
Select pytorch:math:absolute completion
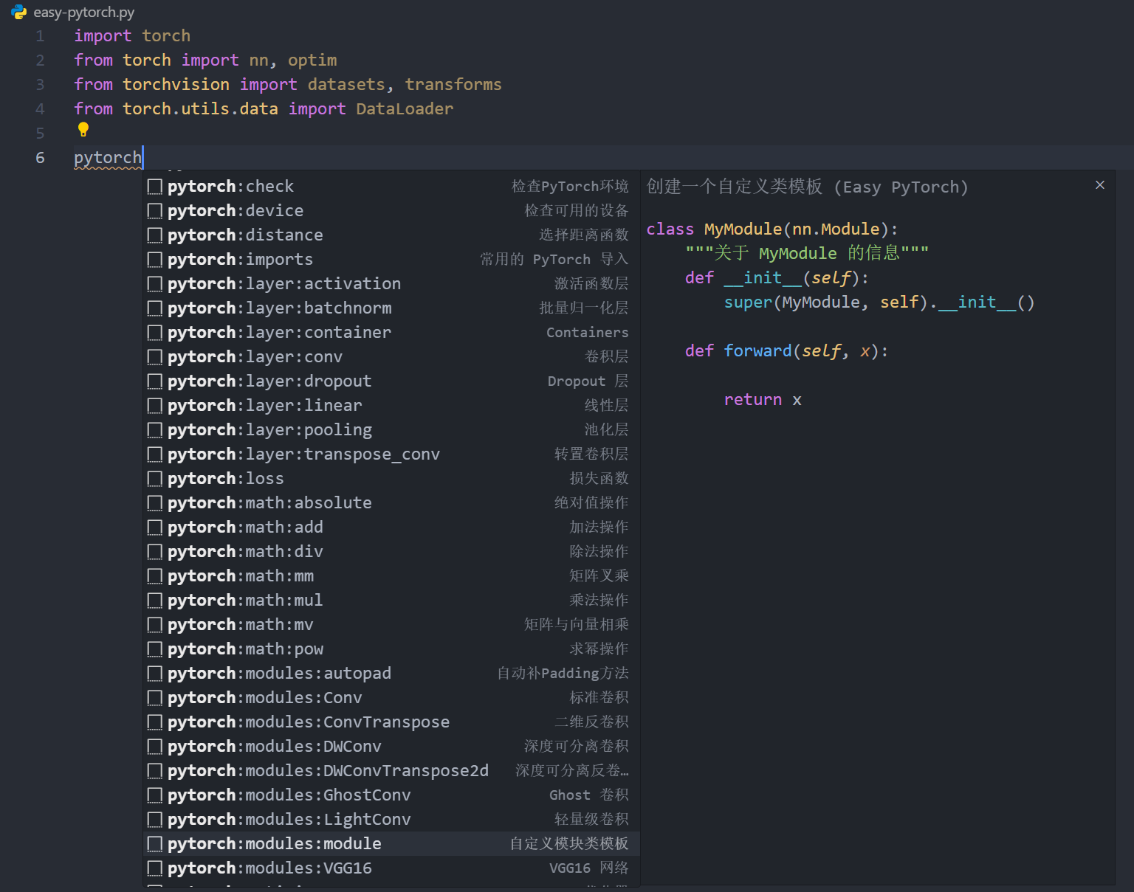[391, 503]
